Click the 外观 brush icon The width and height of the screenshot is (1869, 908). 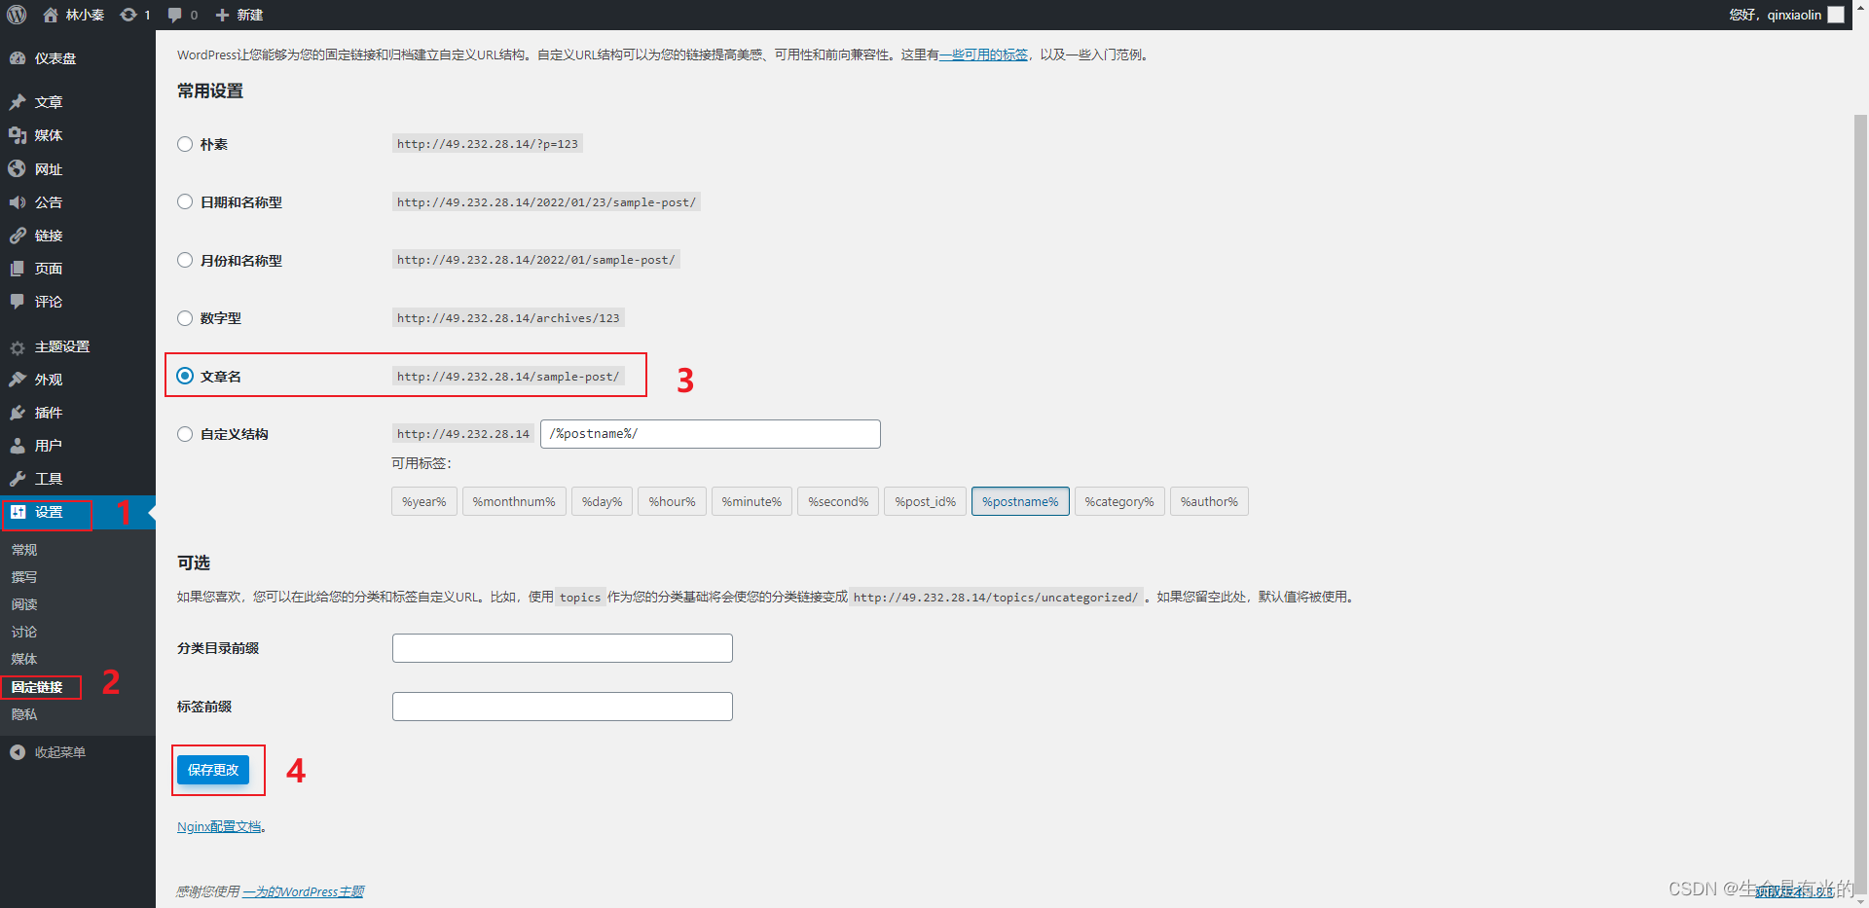click(x=18, y=380)
